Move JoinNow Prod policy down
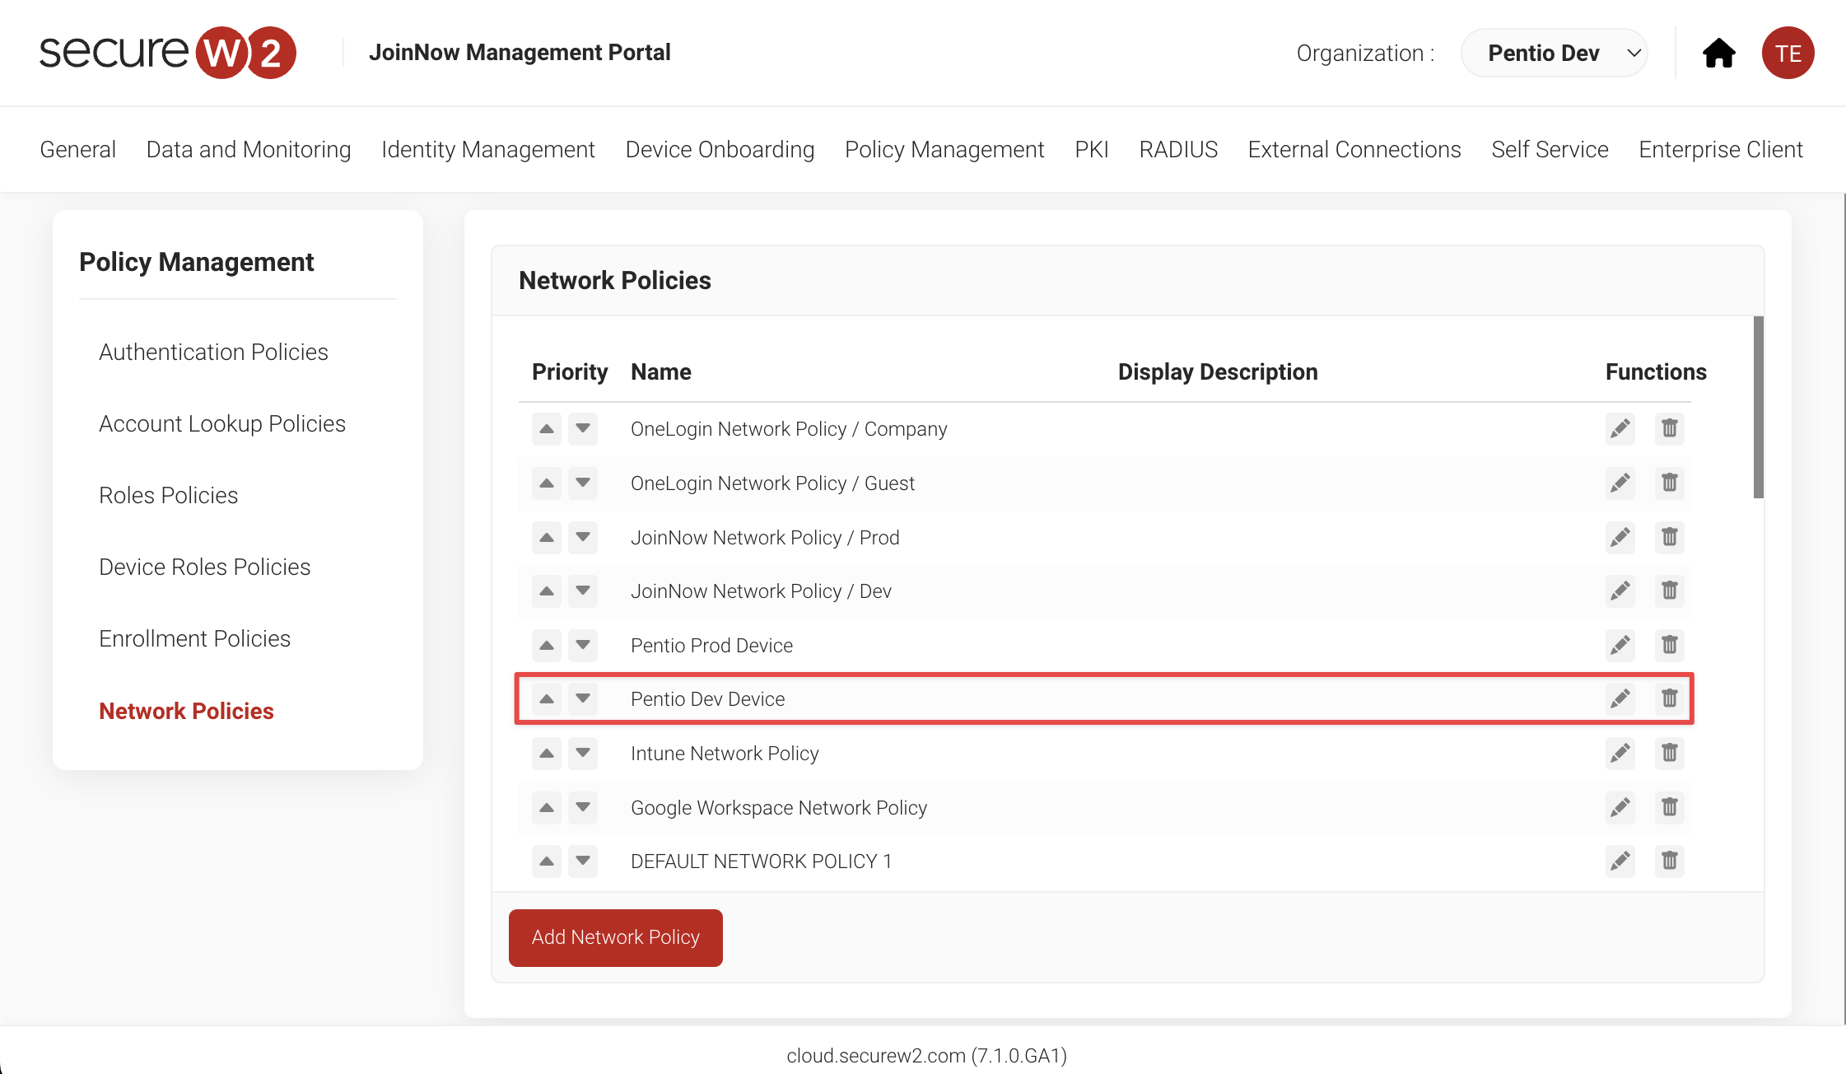This screenshot has width=1846, height=1074. [583, 537]
